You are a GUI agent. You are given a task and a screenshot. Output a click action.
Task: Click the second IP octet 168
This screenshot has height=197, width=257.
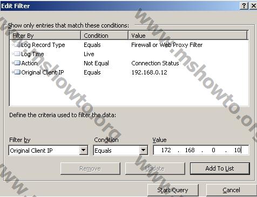(190, 150)
